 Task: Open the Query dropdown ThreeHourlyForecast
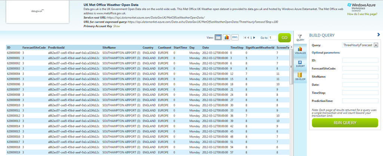click(x=360, y=45)
